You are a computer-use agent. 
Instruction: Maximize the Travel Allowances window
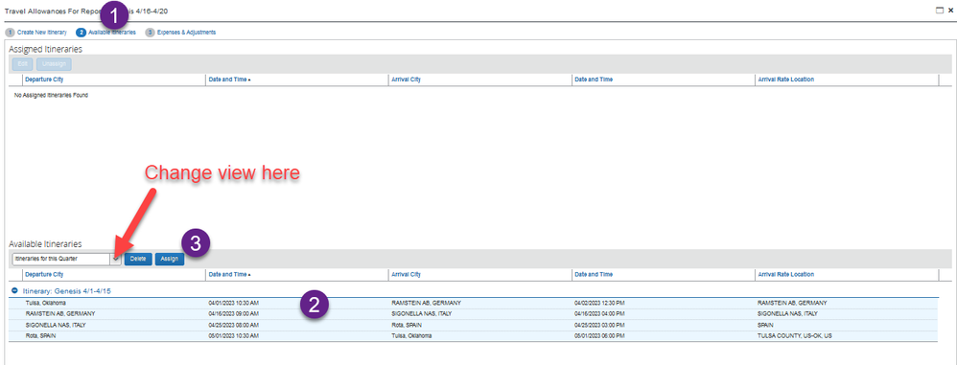(940, 11)
